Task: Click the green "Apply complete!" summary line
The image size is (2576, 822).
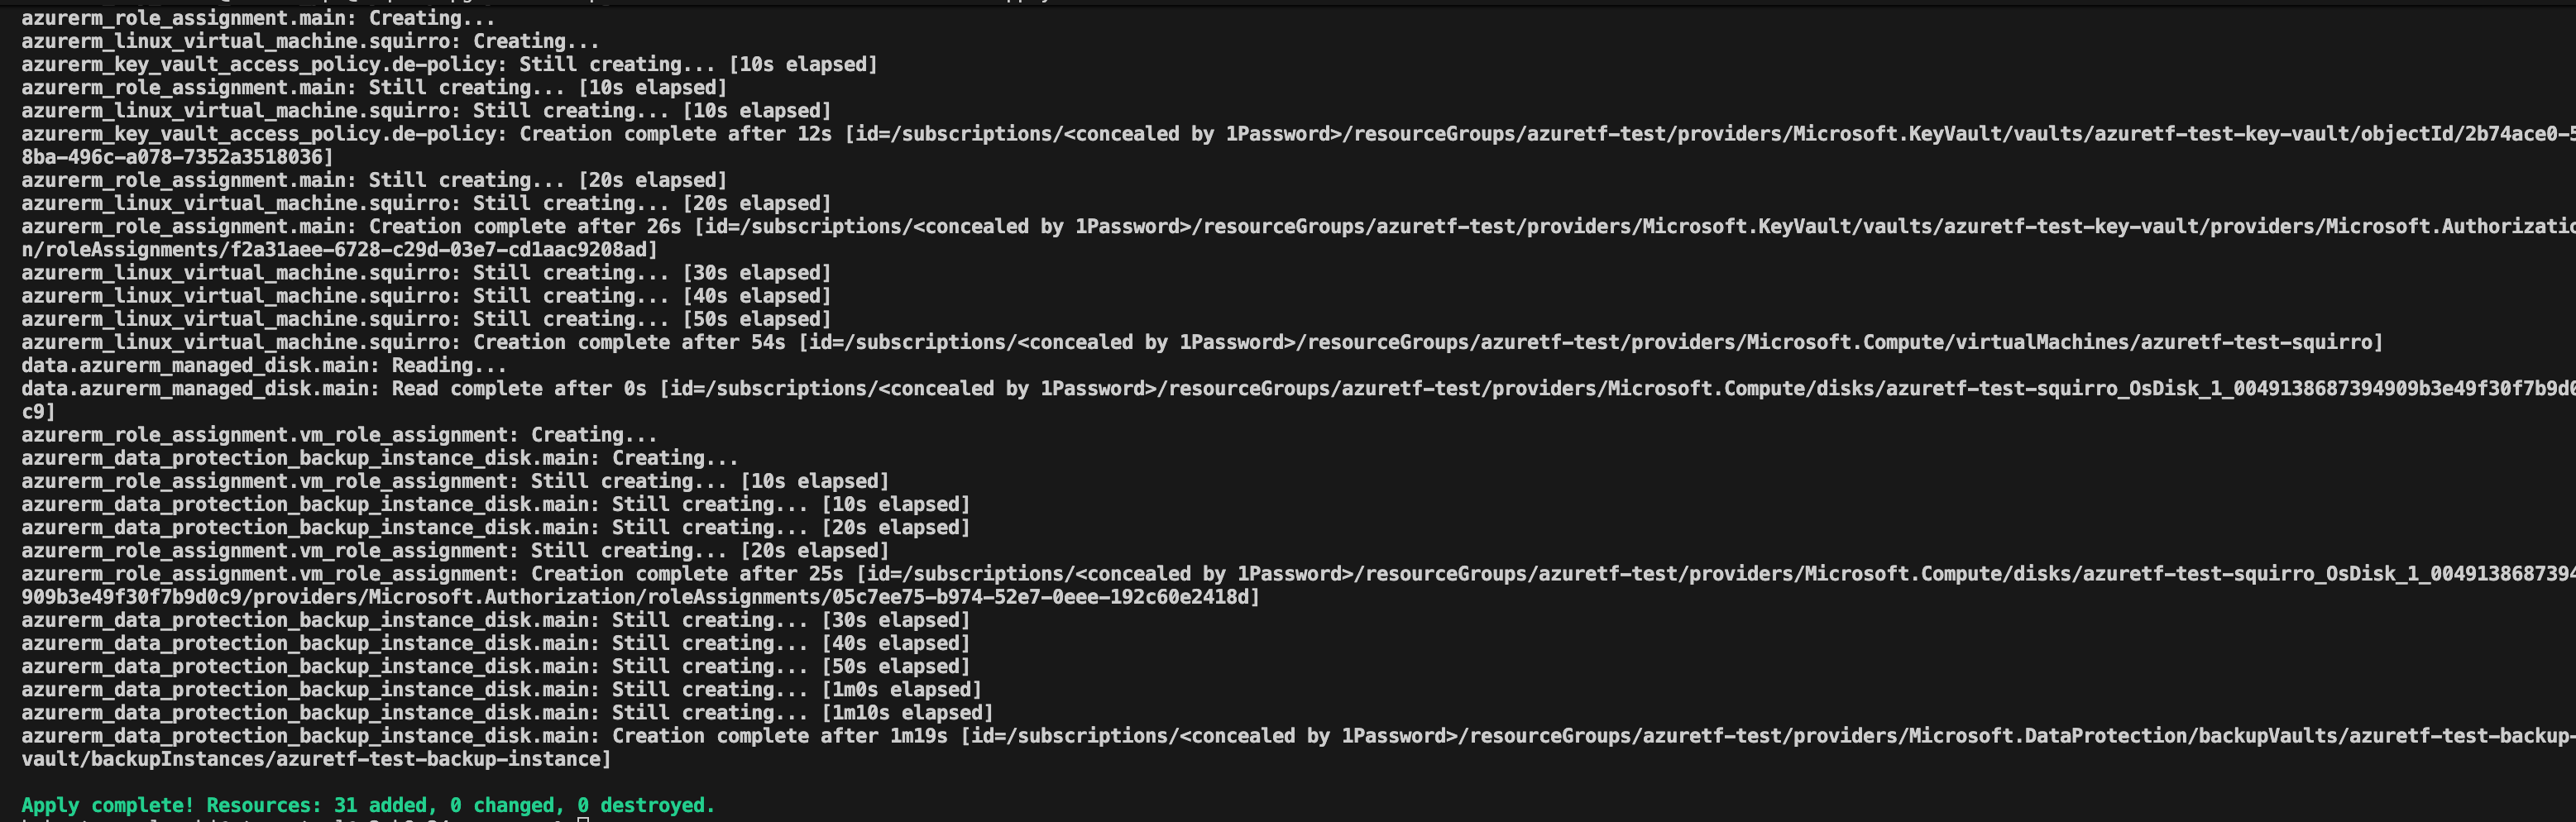Action: pos(368,805)
